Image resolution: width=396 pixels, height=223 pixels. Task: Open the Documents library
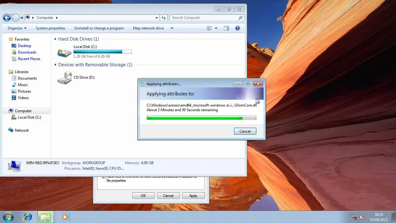click(x=27, y=78)
